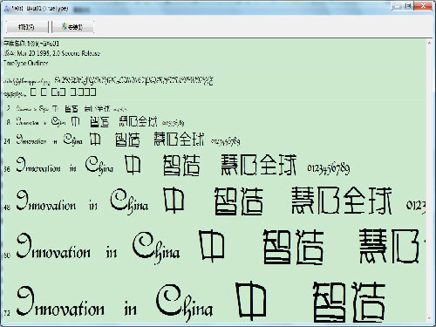Minimize the font viewer window

point(397,5)
